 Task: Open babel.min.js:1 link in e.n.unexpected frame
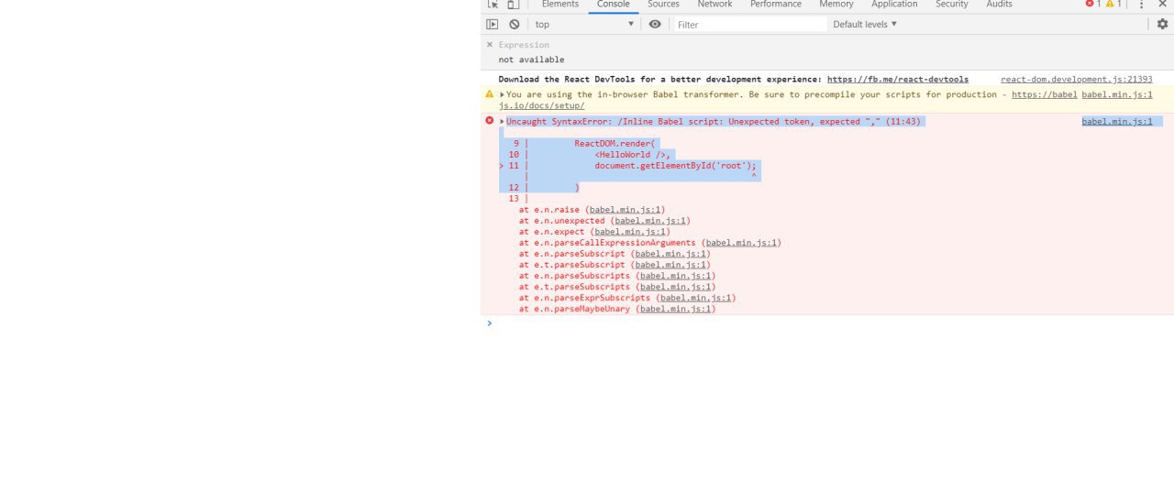pyautogui.click(x=650, y=221)
